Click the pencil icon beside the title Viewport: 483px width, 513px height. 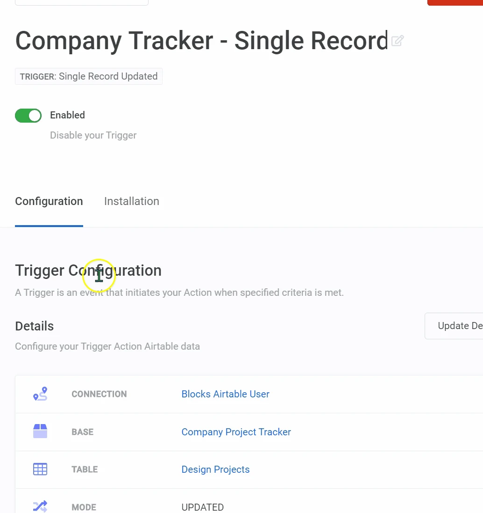click(398, 41)
